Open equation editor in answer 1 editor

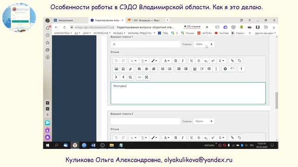pos(195,69)
